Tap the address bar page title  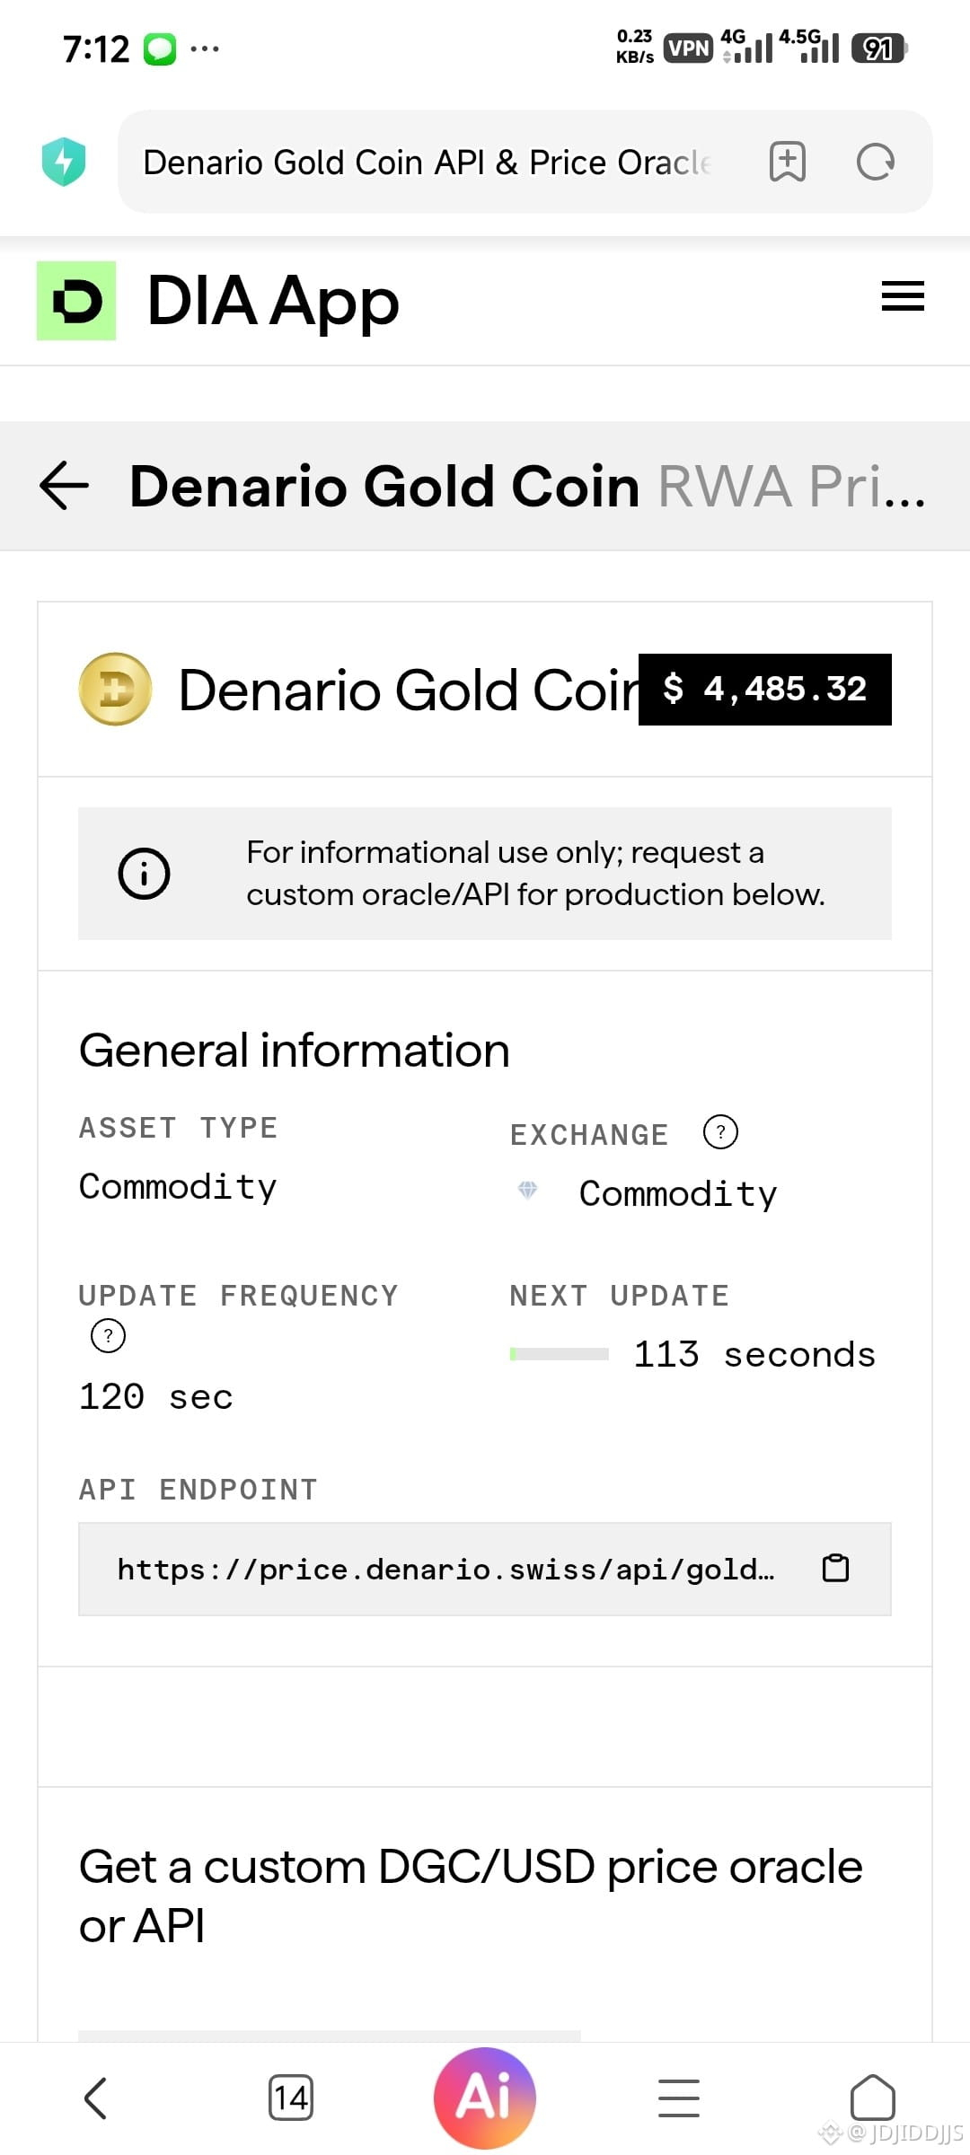pyautogui.click(x=428, y=163)
